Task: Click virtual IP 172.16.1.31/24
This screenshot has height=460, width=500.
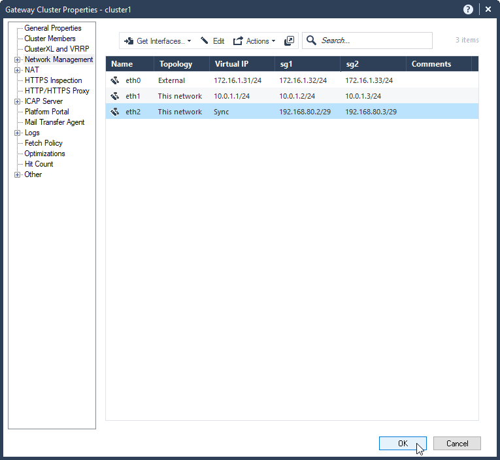Action: [x=237, y=80]
